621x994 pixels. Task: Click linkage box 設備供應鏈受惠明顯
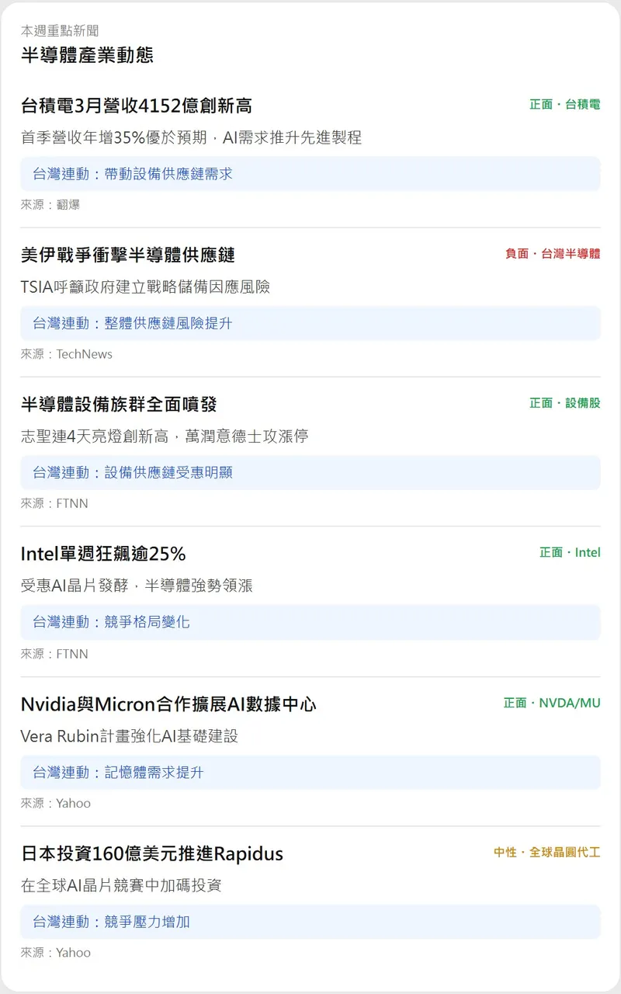[x=310, y=472]
